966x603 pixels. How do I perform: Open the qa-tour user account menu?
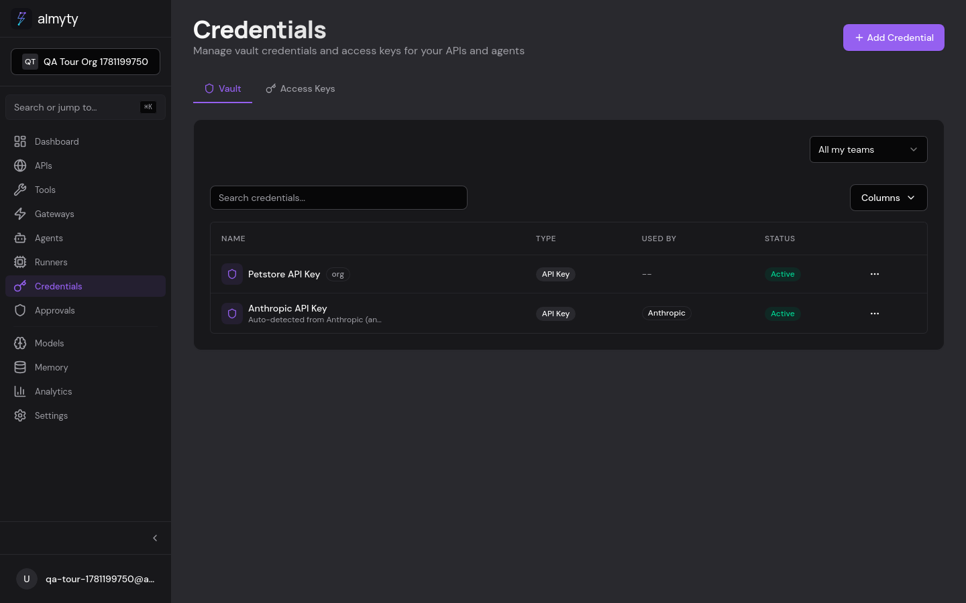tap(85, 579)
